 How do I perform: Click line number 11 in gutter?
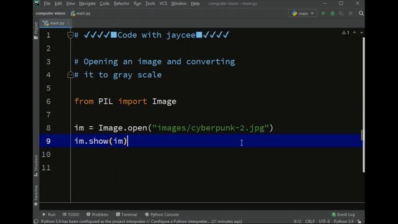pos(46,167)
